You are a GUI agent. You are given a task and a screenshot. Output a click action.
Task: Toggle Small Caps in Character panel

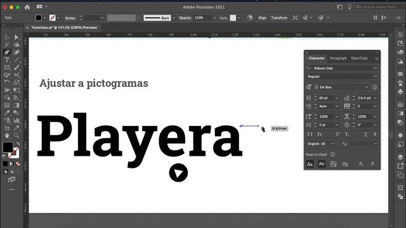point(320,134)
